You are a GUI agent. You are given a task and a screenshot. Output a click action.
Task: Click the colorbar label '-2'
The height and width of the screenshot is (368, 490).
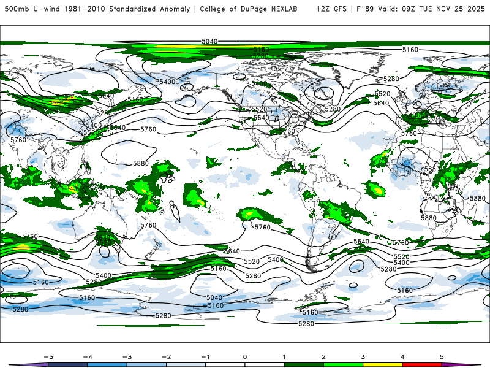166,357
